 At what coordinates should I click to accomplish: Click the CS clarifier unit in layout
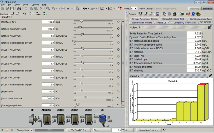(x=103, y=119)
